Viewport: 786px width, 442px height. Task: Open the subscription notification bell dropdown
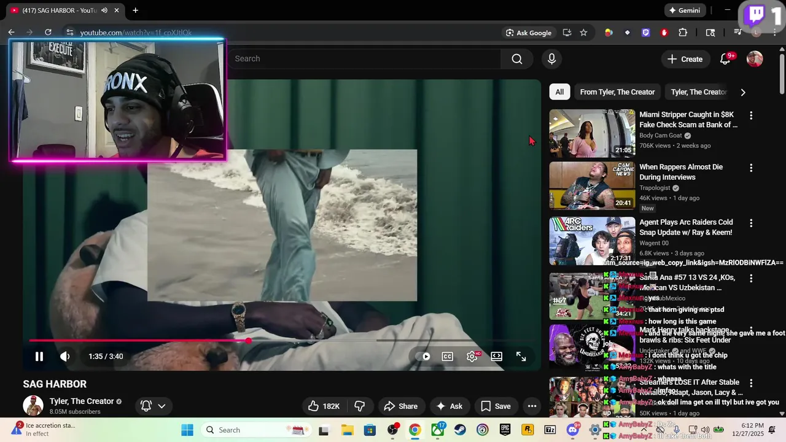point(153,406)
